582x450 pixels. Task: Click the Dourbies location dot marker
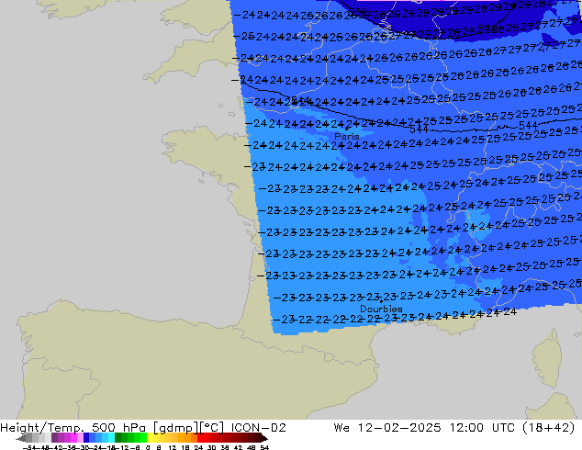tap(381, 301)
